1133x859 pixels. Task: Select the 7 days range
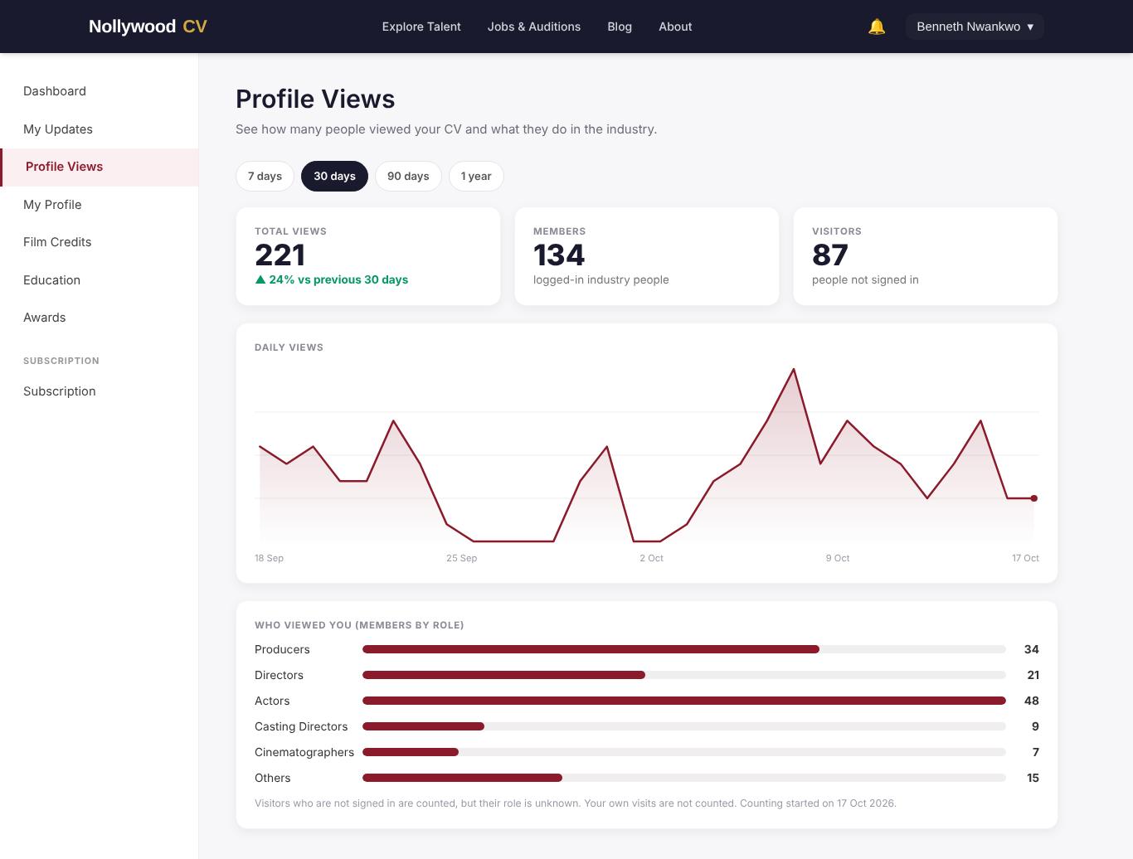click(265, 176)
